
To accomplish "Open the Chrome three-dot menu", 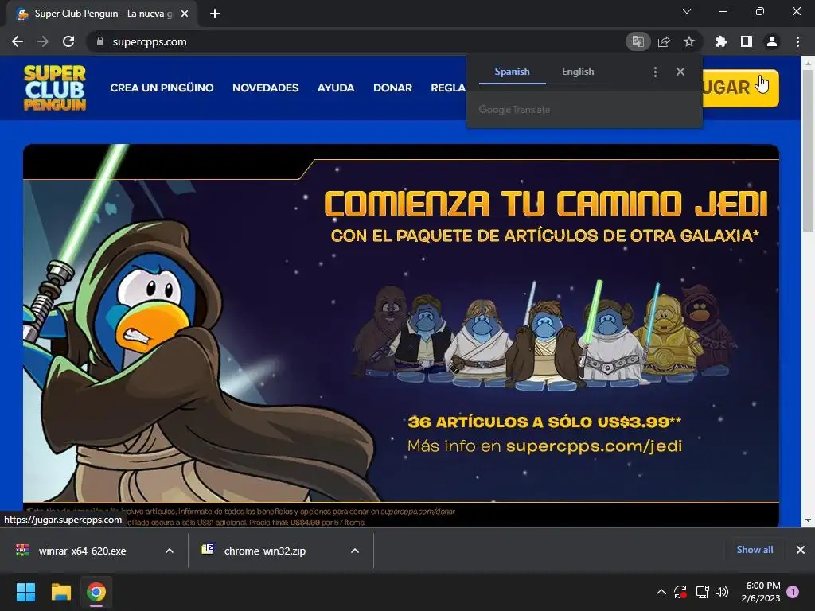I will coord(797,41).
